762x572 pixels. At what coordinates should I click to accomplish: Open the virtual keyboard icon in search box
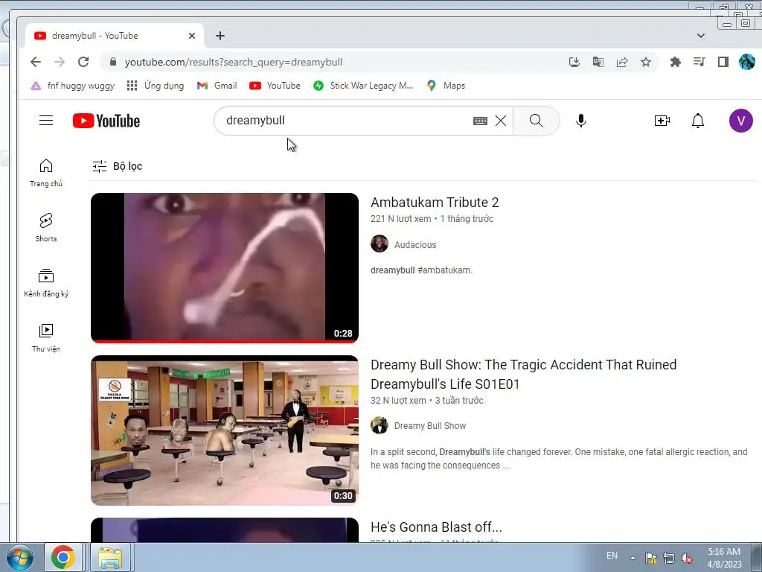click(480, 121)
